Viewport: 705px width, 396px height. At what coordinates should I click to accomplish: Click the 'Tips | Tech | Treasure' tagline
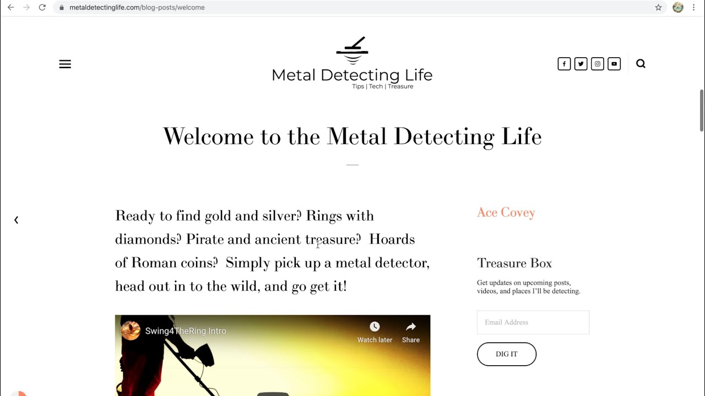[x=383, y=86]
